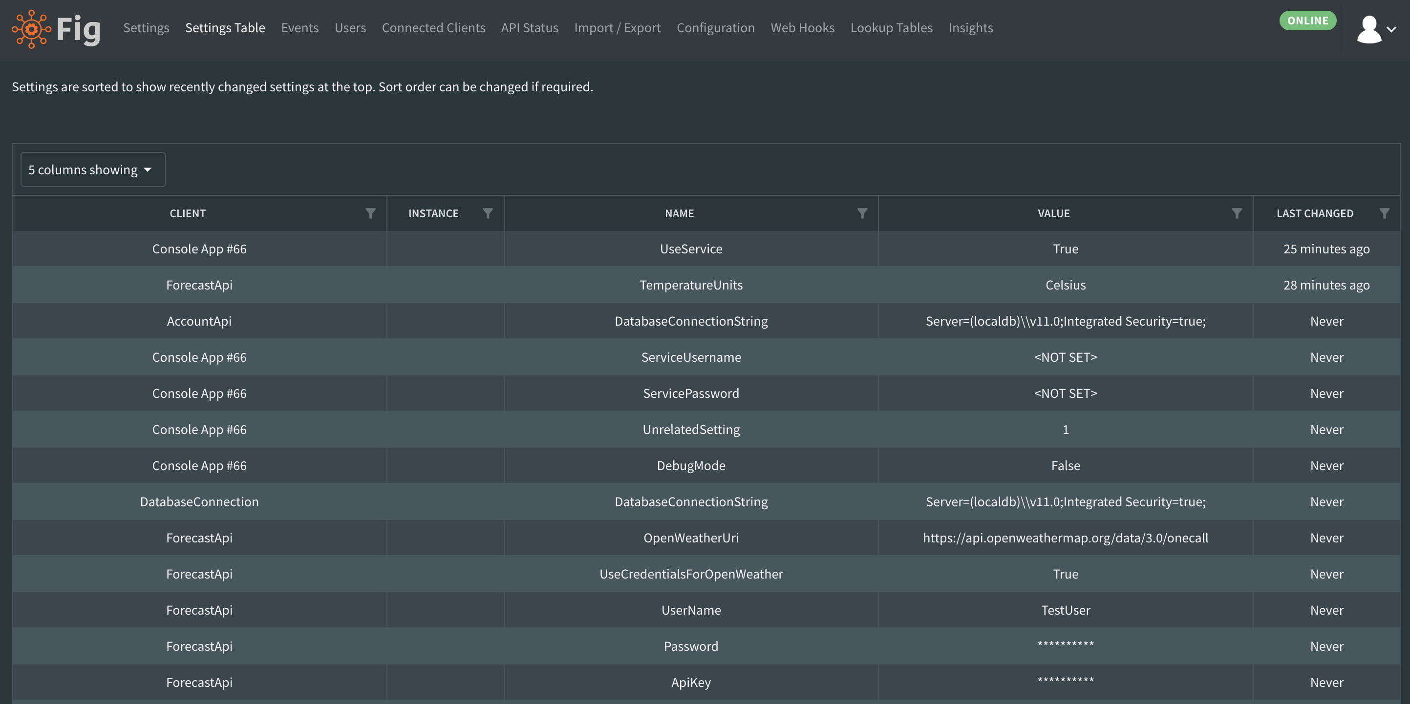The image size is (1410, 704).
Task: Open Connected Clients page
Action: pyautogui.click(x=433, y=27)
